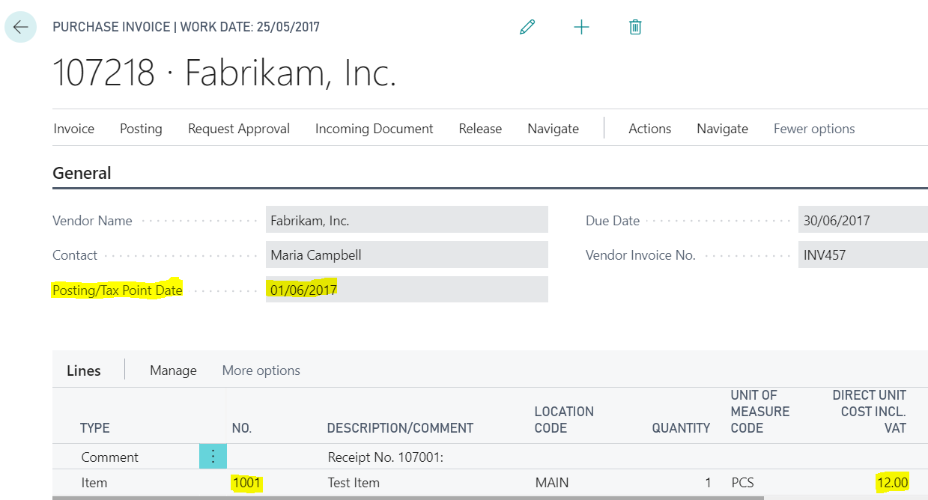Open the Actions menu
This screenshot has width=928, height=500.
pyautogui.click(x=649, y=129)
